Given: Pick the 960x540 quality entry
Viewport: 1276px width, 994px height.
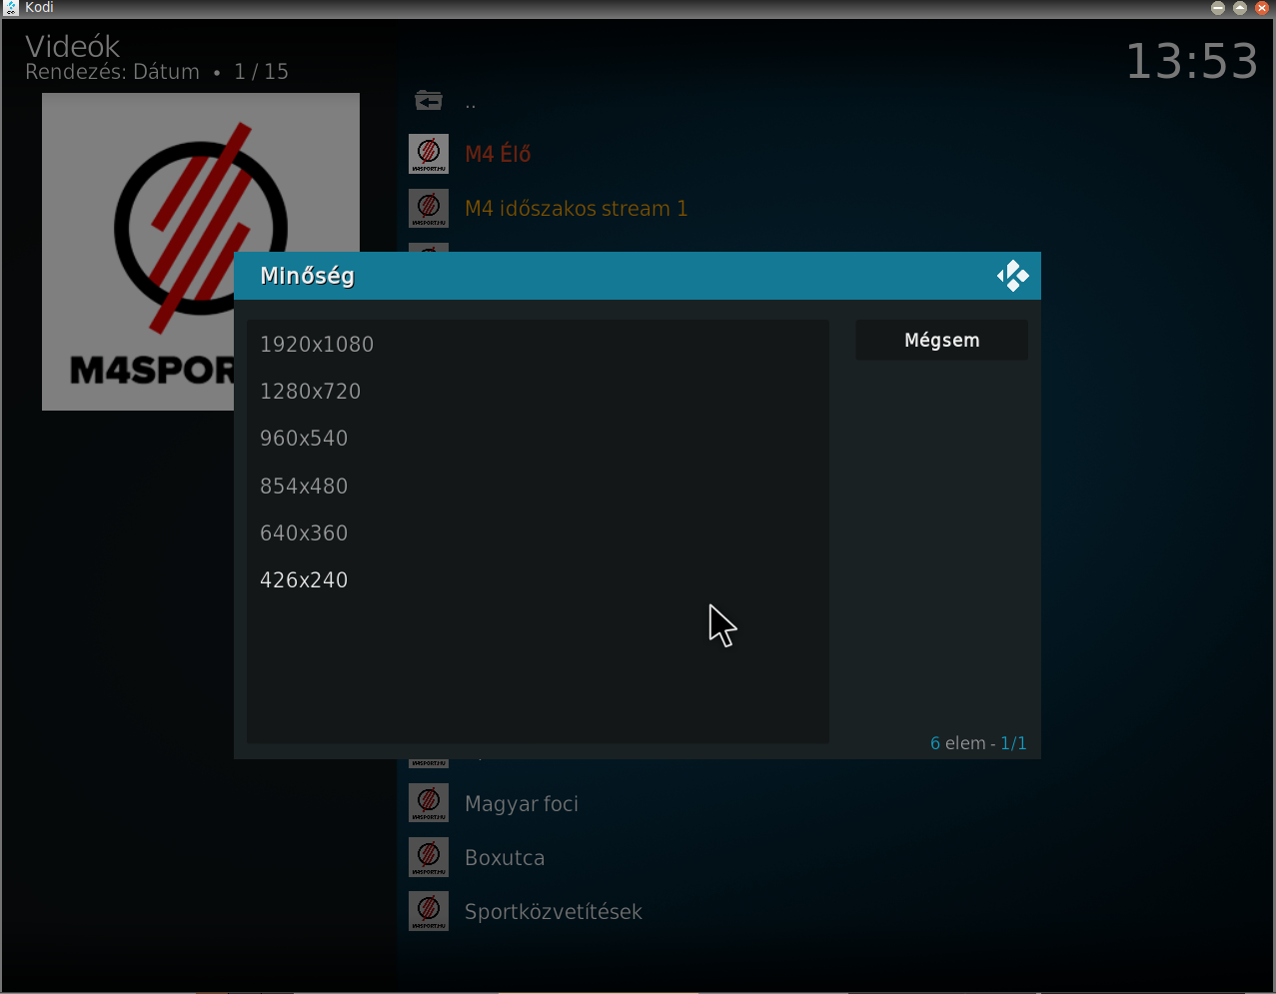Looking at the screenshot, I should pos(538,439).
